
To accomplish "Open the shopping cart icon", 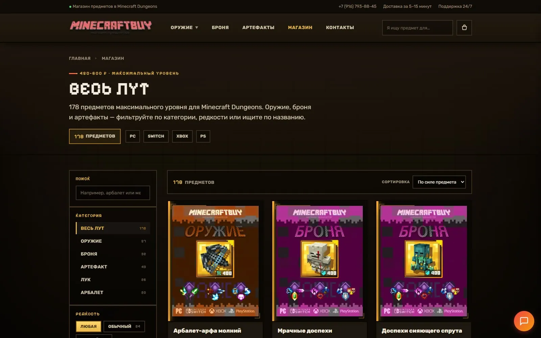I will (464, 28).
